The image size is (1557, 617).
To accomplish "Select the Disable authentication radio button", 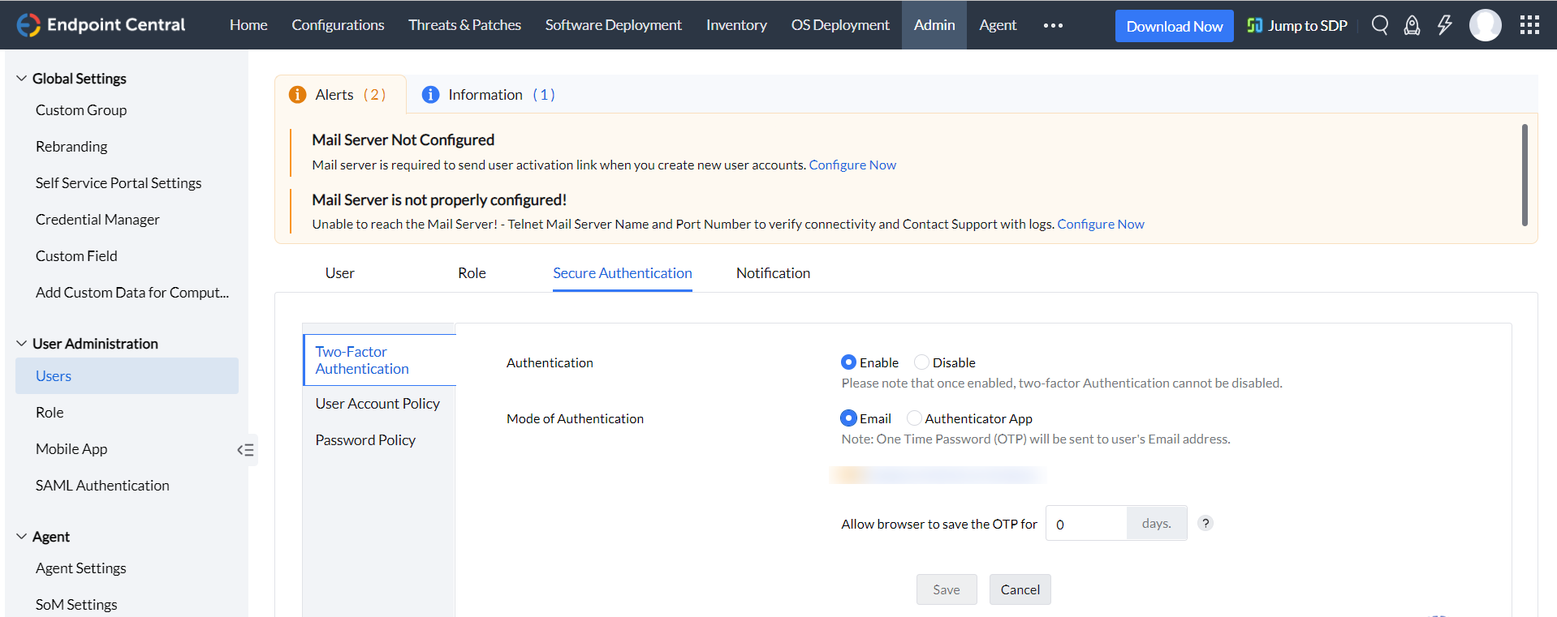I will (x=921, y=362).
